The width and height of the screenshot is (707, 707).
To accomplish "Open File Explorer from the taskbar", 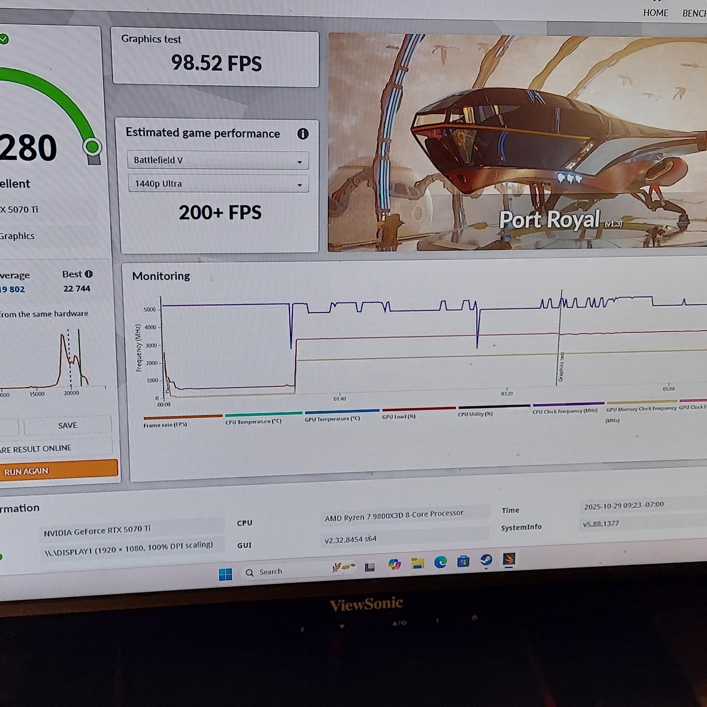I will click(417, 563).
